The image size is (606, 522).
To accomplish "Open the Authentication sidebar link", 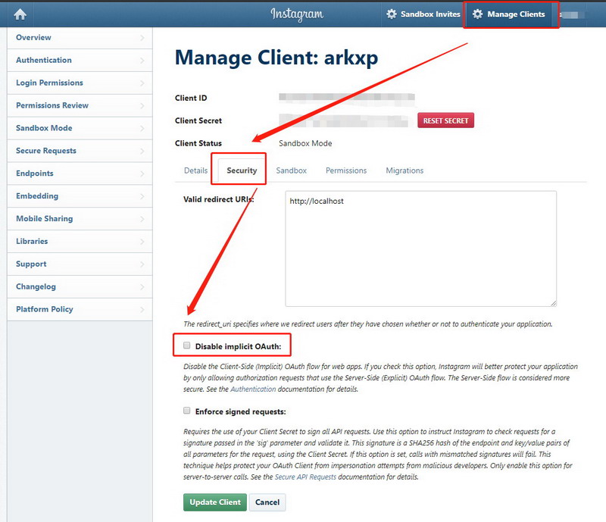I will 80,61.
